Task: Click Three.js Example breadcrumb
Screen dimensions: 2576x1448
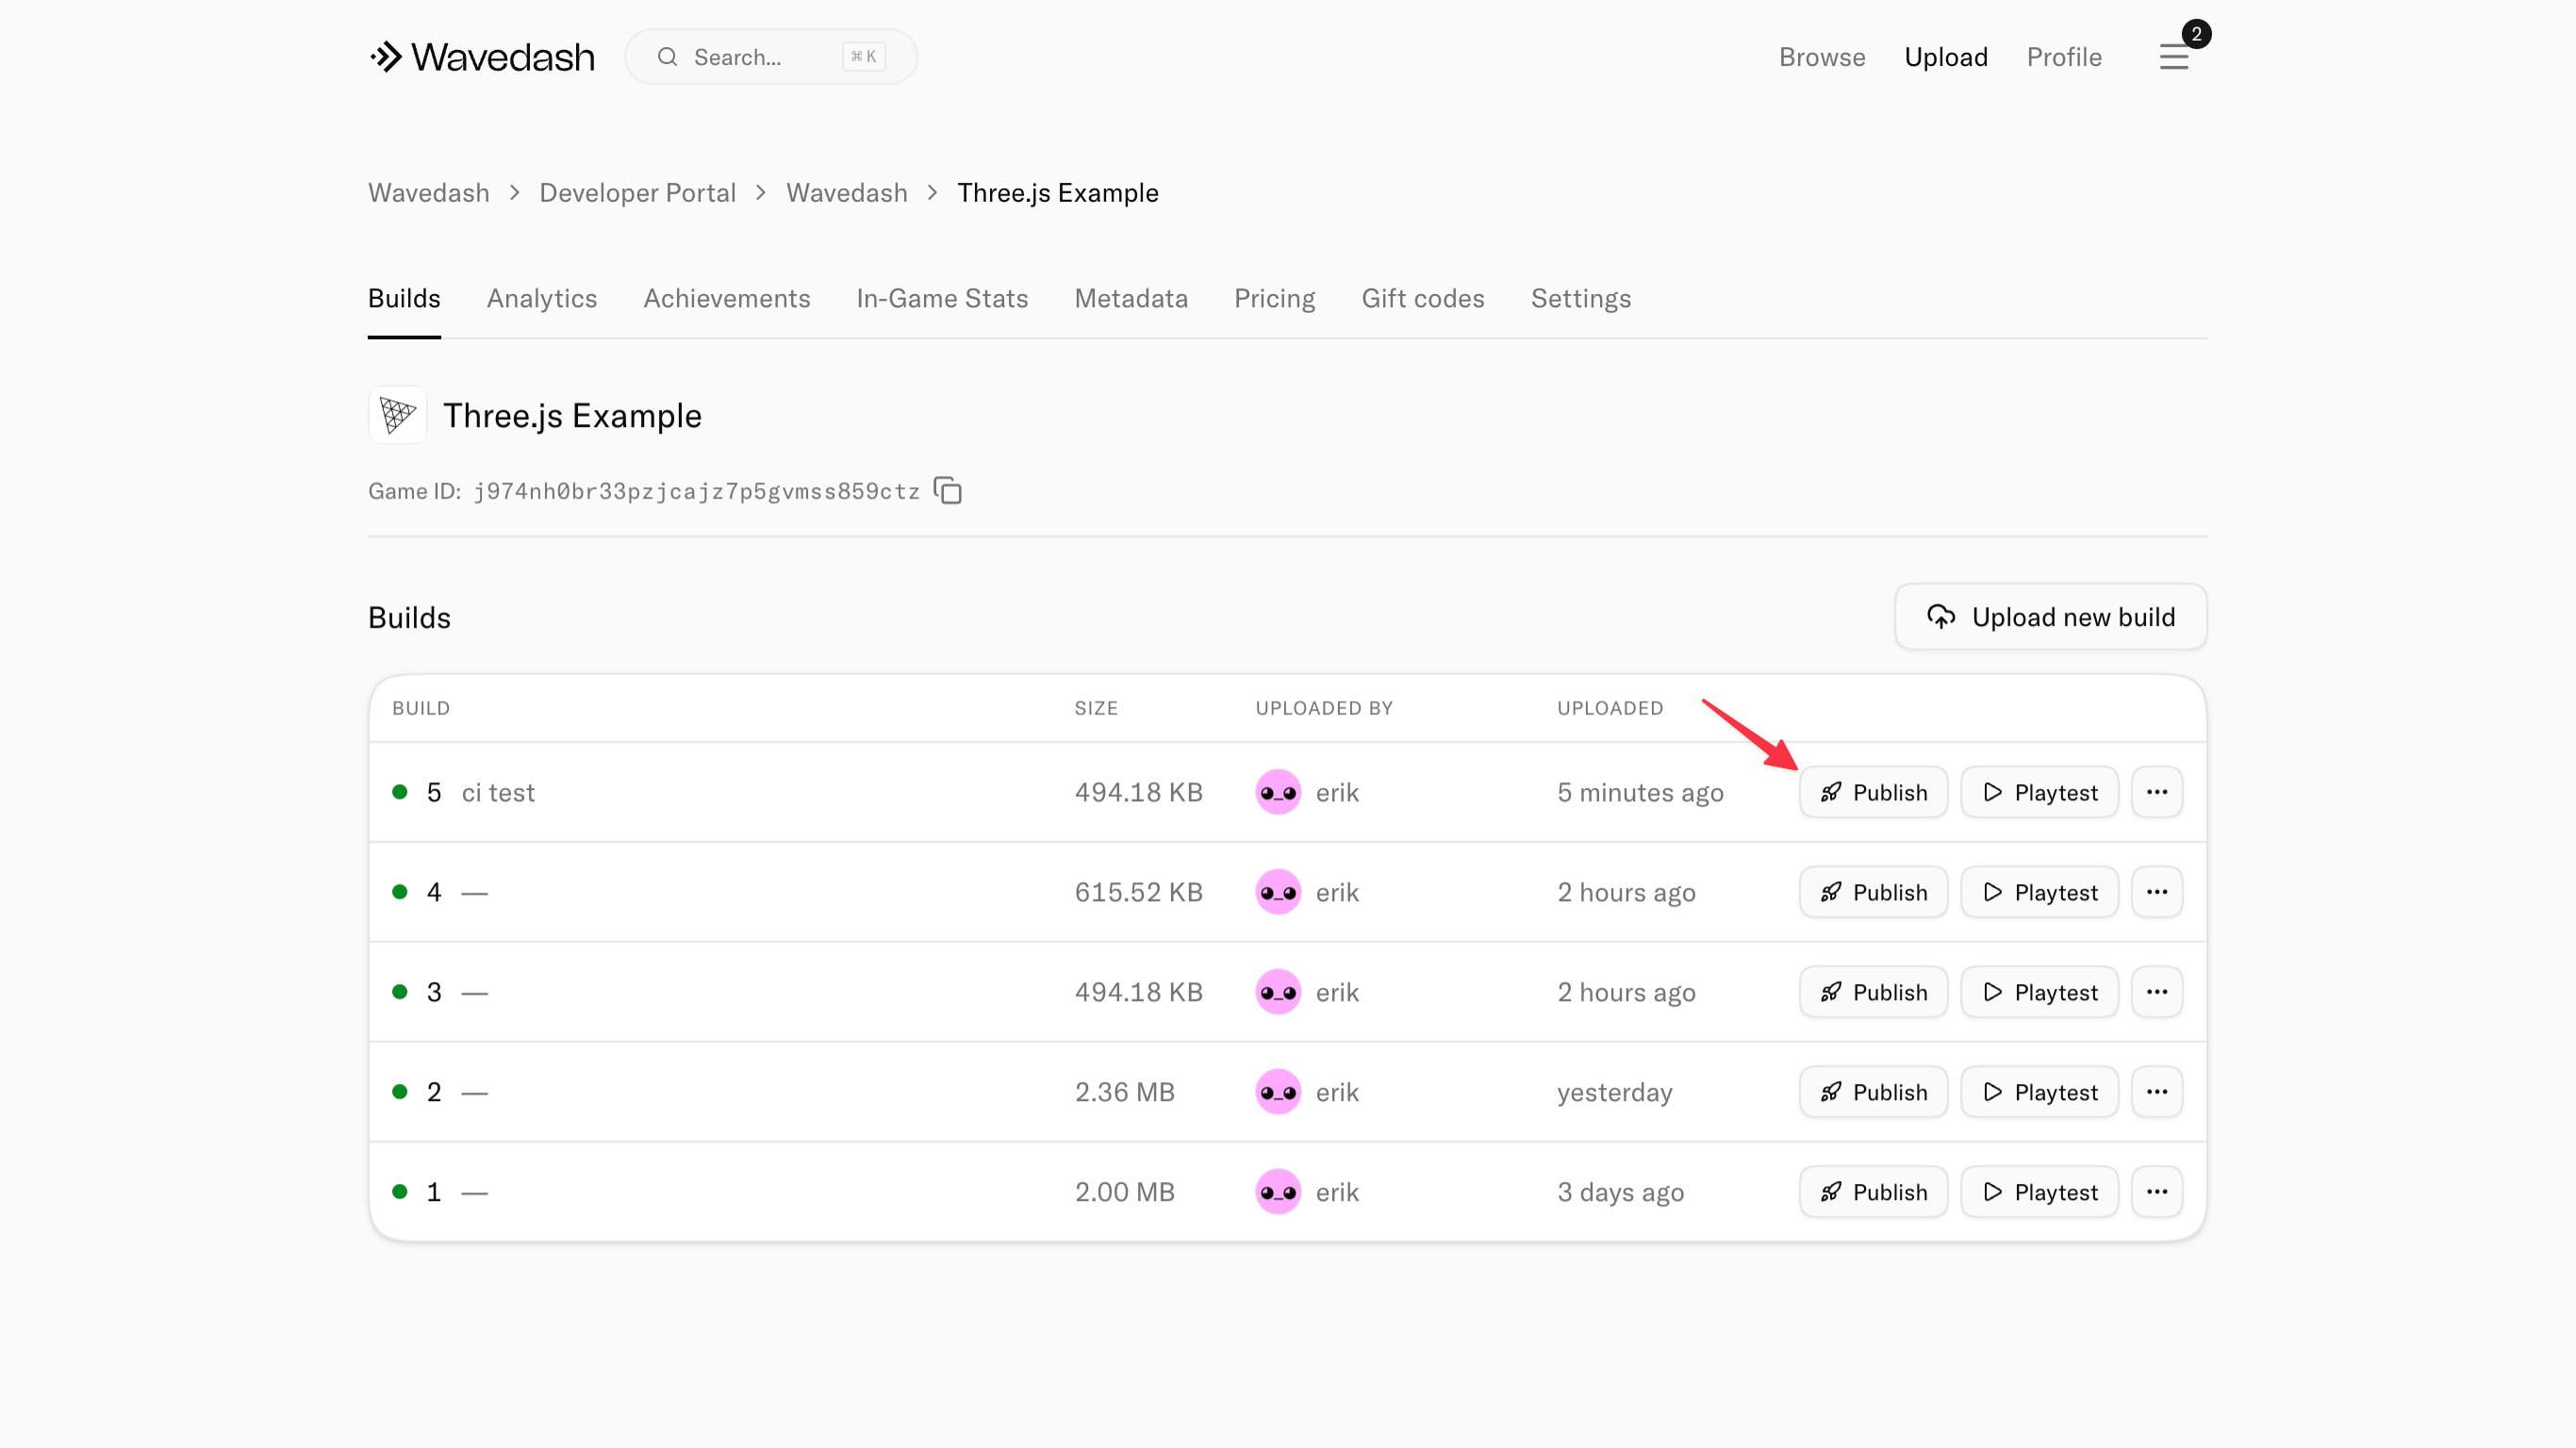Action: (1057, 193)
